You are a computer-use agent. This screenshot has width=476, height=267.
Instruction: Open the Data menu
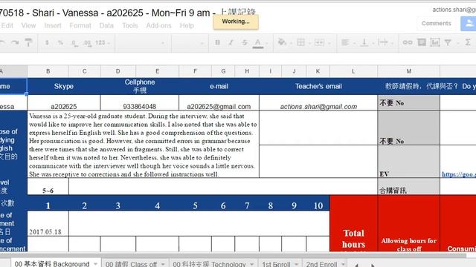pyautogui.click(x=106, y=26)
